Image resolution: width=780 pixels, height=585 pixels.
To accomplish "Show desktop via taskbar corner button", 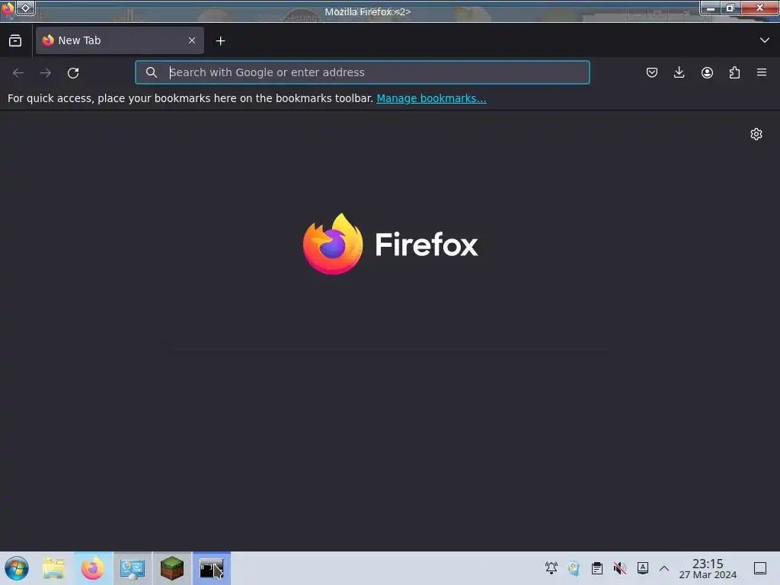I will (760, 567).
